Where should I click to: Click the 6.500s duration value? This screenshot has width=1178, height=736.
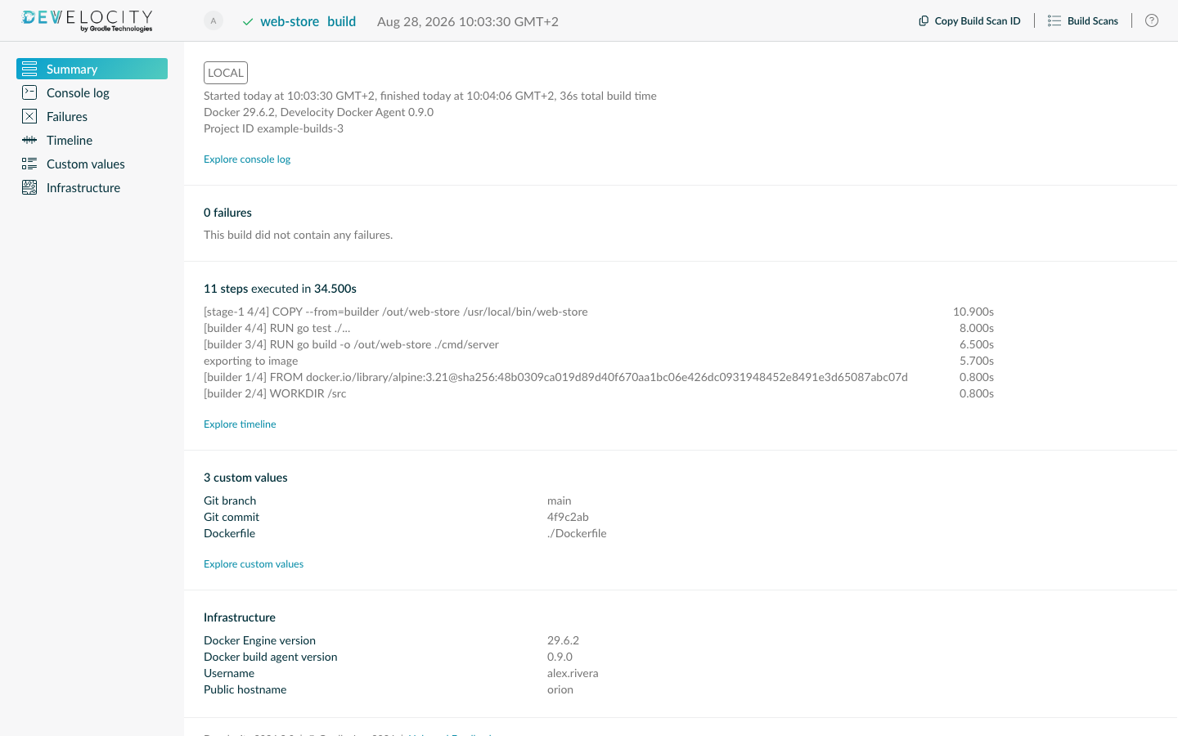[x=977, y=344]
